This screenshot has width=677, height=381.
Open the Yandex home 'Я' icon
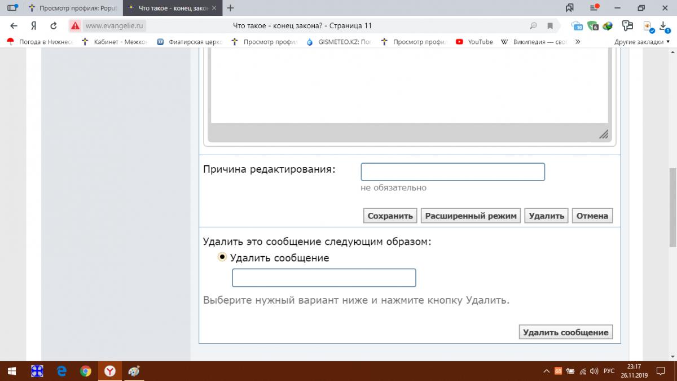pos(34,25)
